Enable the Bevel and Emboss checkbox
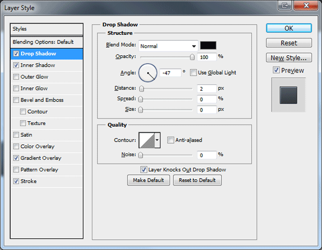322x250 pixels. point(16,100)
